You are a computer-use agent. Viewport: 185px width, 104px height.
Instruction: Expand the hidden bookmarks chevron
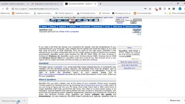(165, 13)
